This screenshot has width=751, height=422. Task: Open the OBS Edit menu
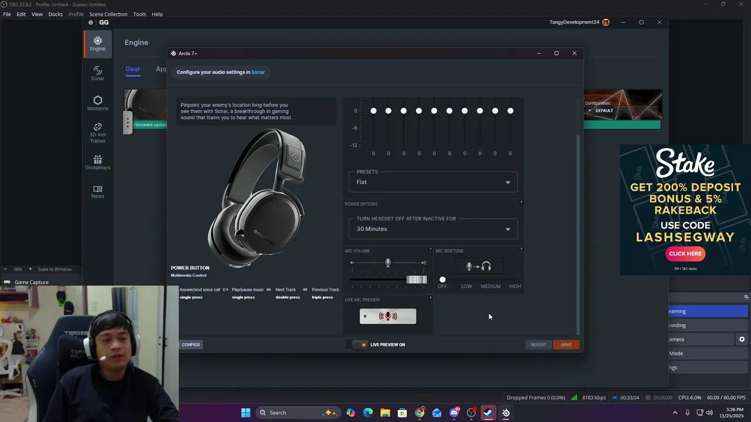pos(21,14)
